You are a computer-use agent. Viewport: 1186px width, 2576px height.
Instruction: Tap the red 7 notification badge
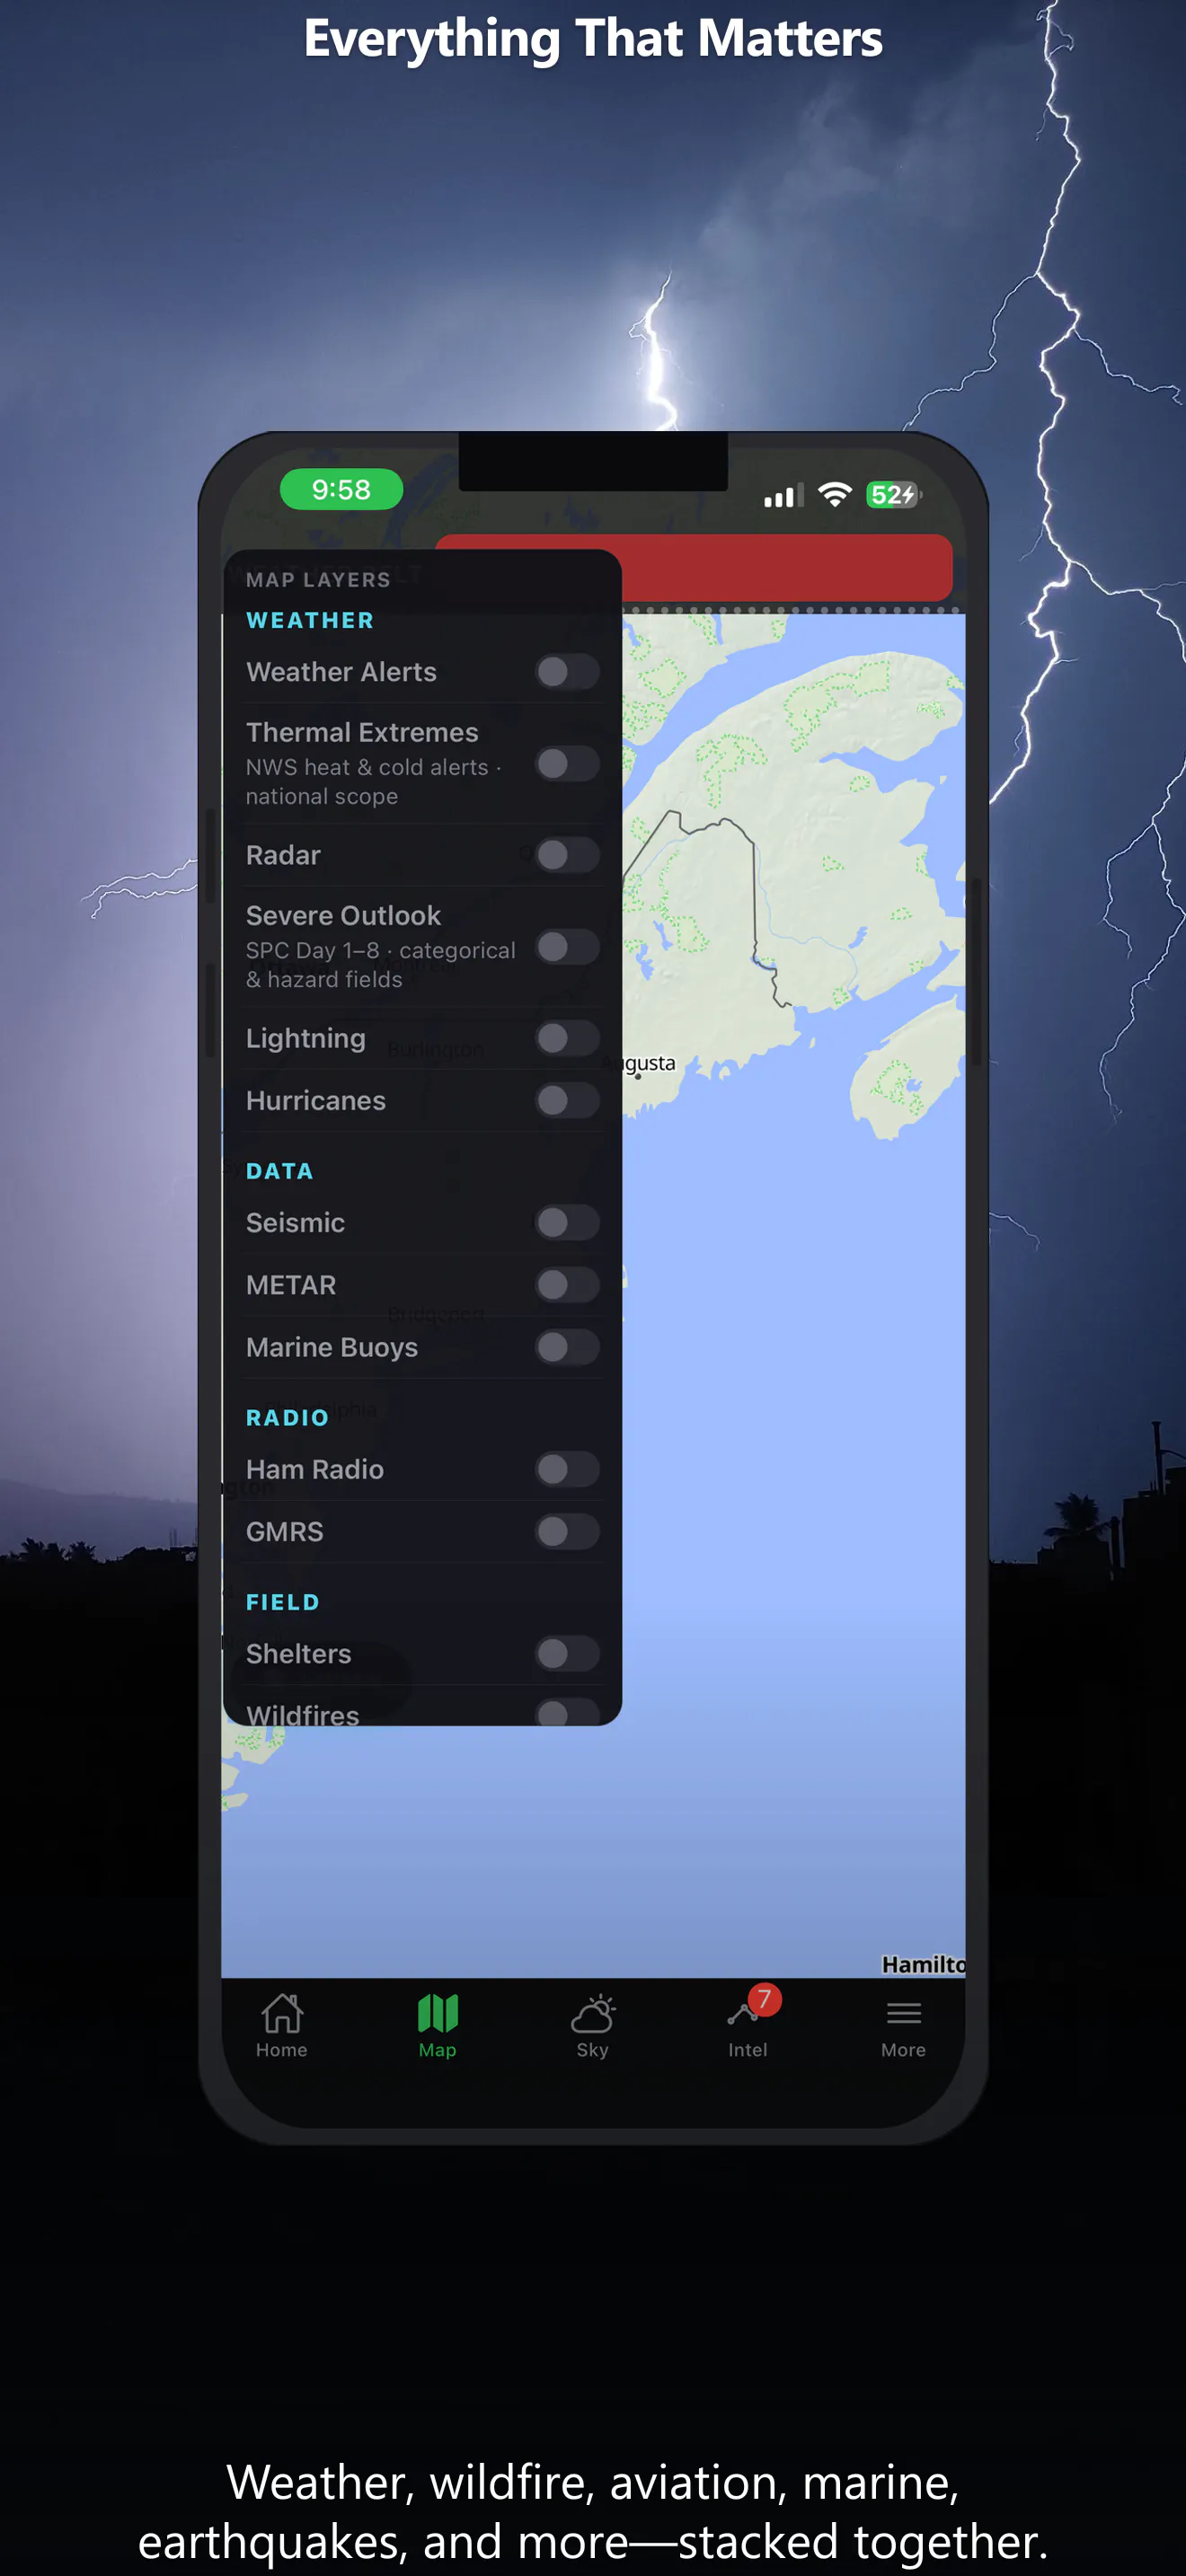(x=764, y=1999)
